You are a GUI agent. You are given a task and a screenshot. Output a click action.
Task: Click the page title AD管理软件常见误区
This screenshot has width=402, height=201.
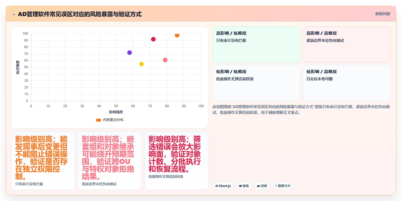(x=80, y=14)
